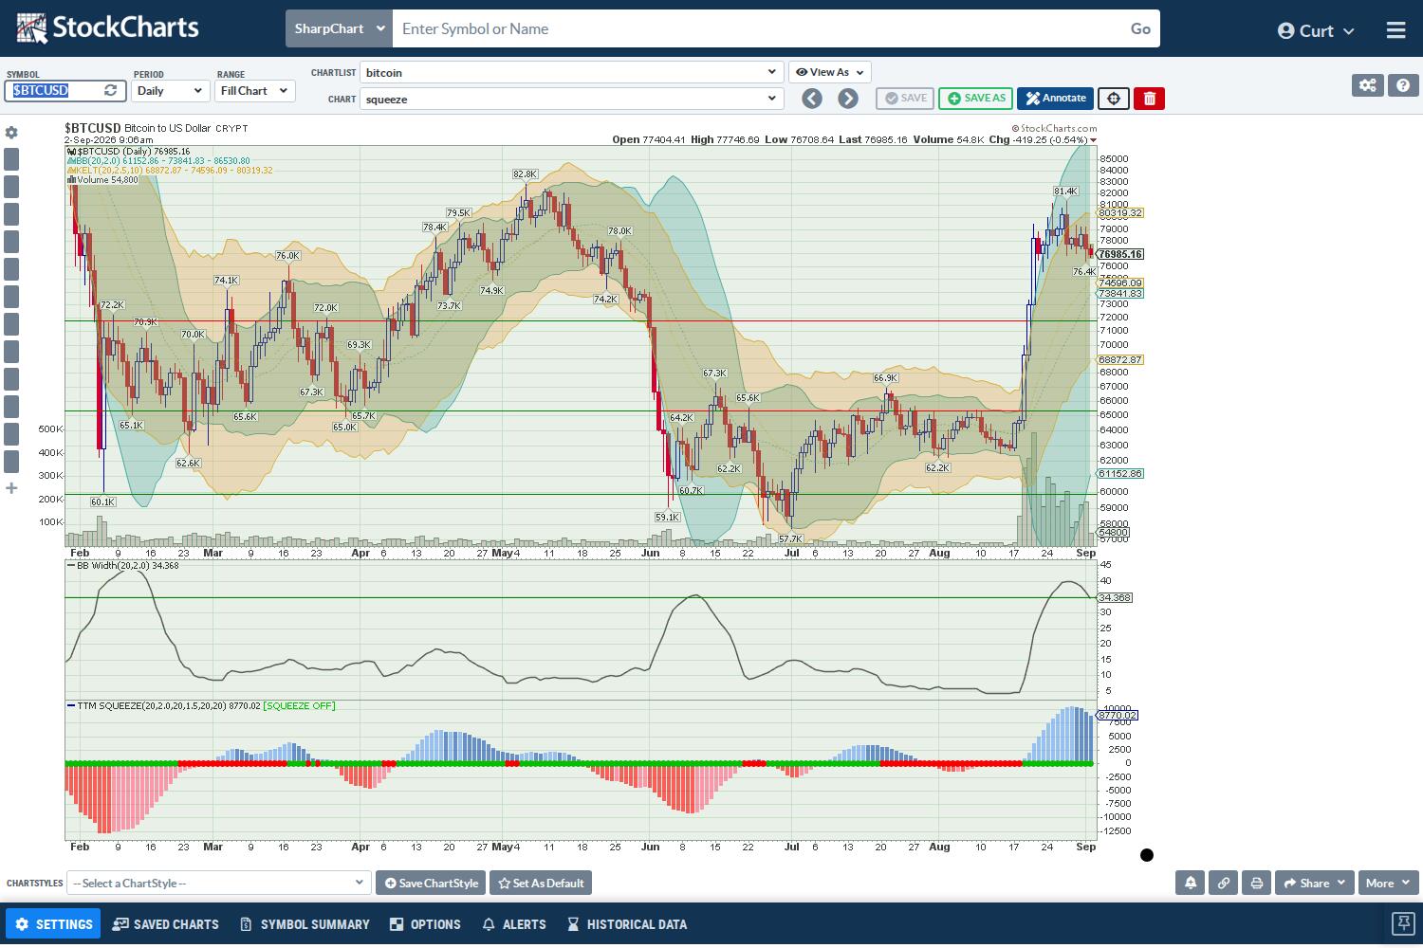Open the Range Fill Chart dropdown
Viewport: 1423px width, 948px height.
click(x=255, y=91)
